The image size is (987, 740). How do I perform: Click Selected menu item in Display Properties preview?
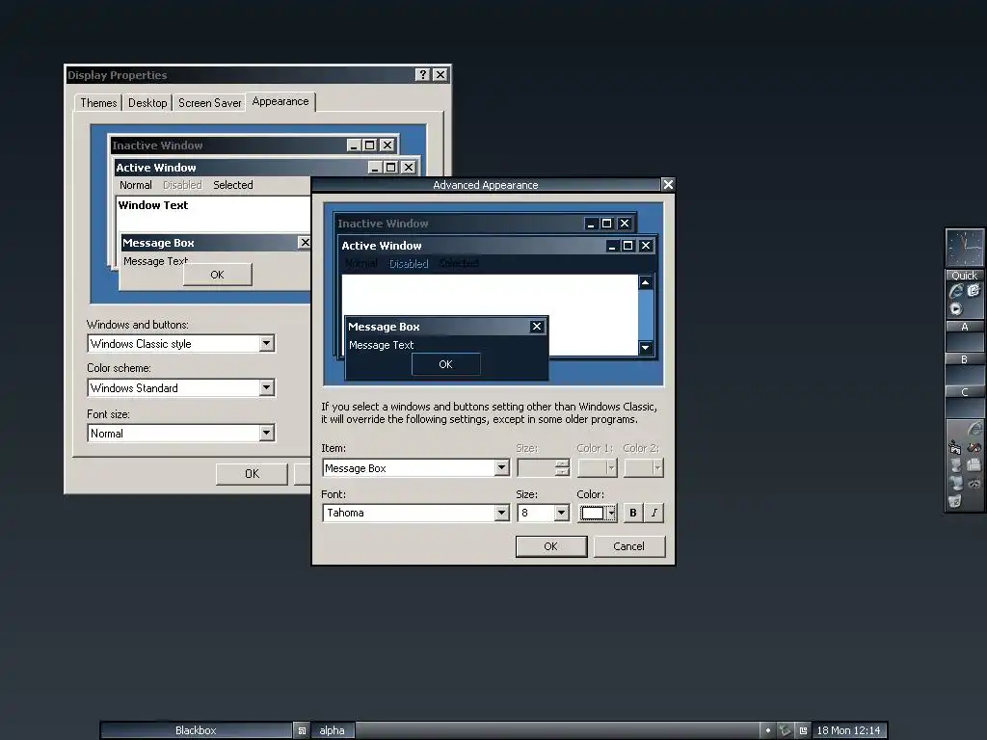[x=233, y=185]
